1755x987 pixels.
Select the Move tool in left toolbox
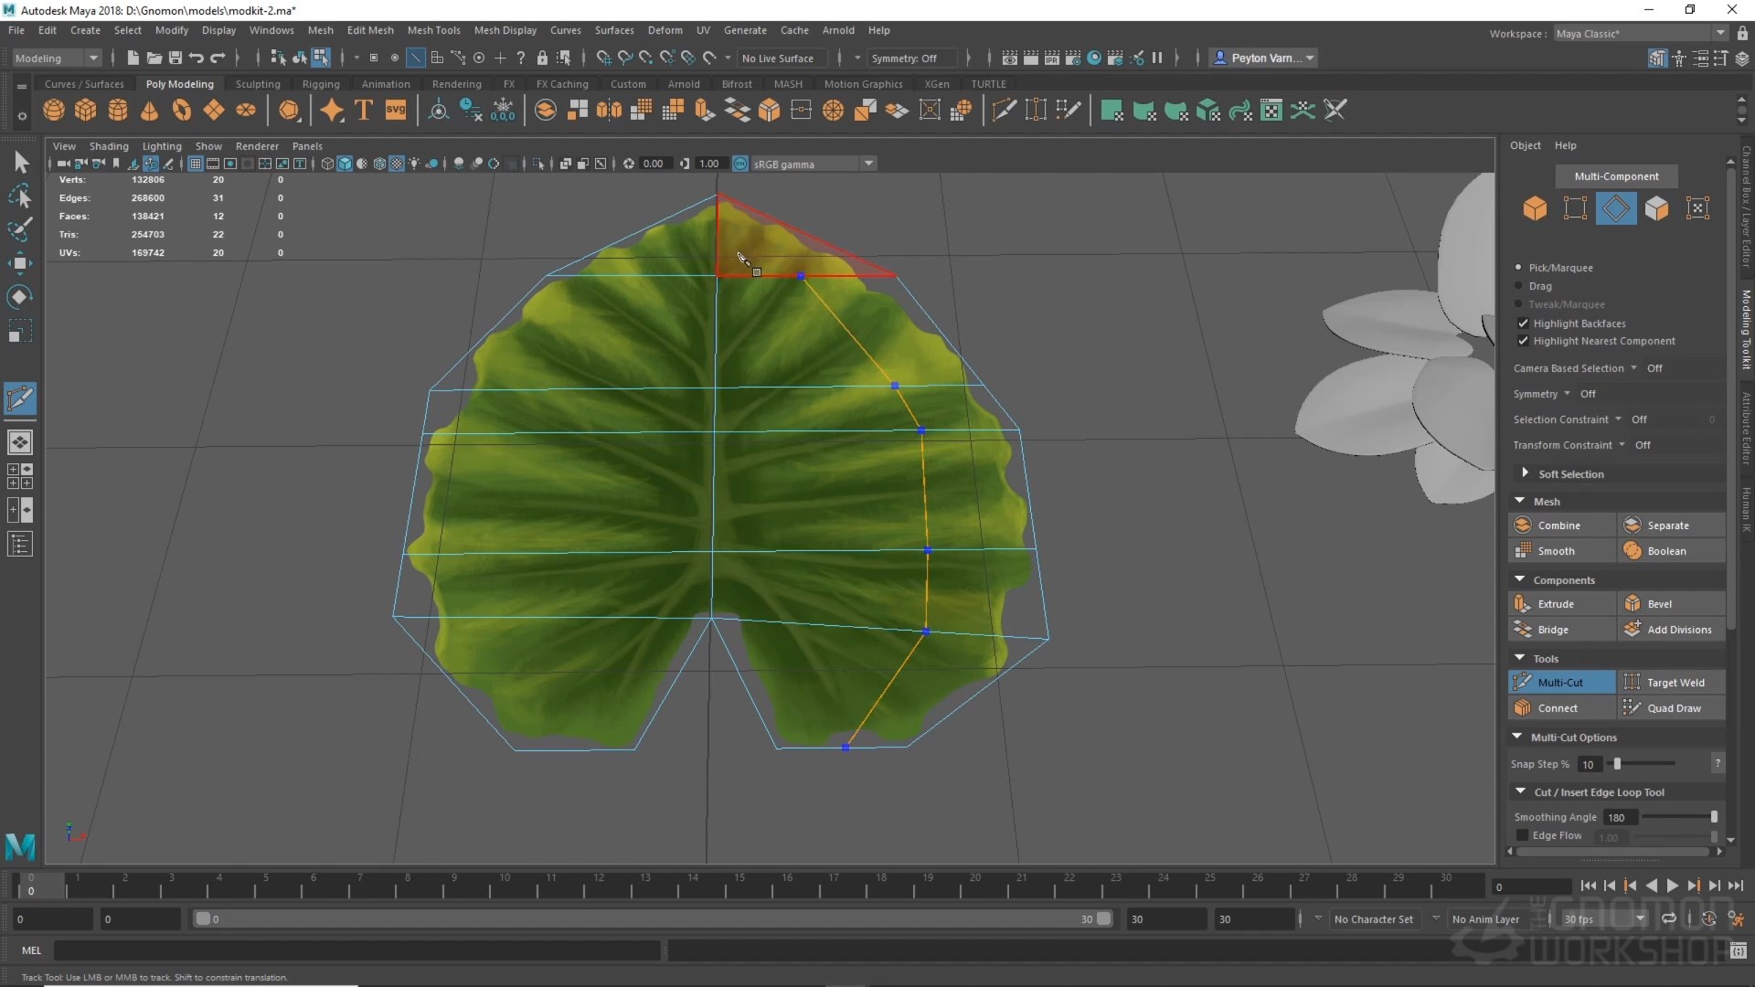[x=19, y=263]
